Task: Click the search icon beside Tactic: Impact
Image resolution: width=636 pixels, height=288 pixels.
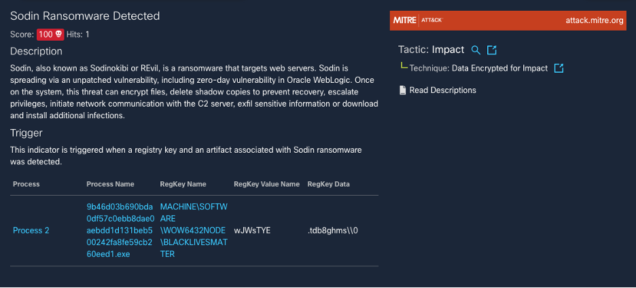Action: [x=476, y=50]
